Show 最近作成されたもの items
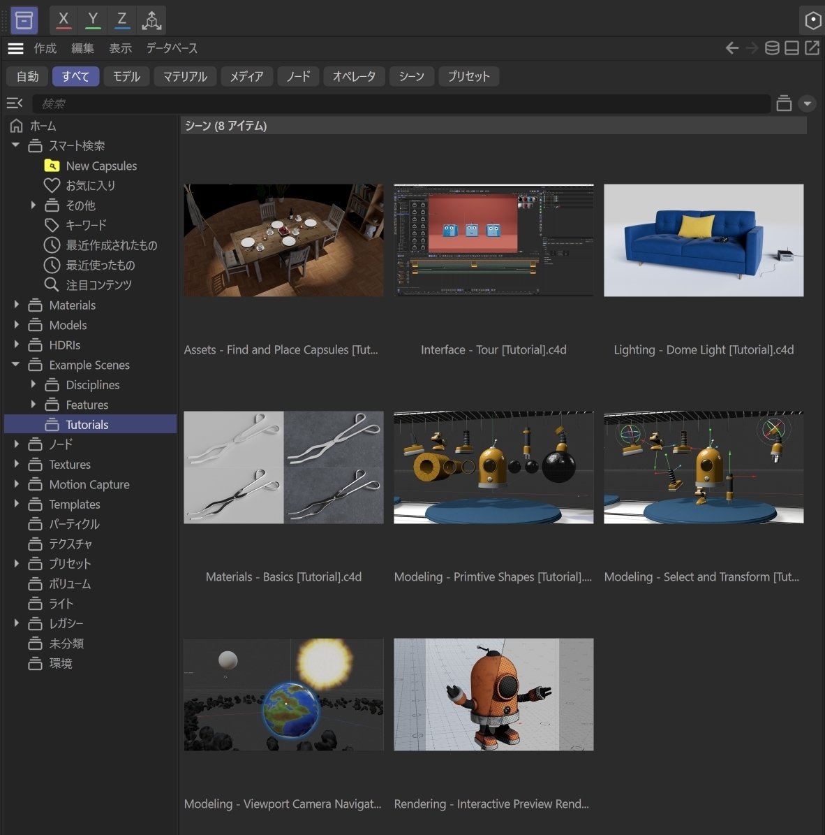Image resolution: width=825 pixels, height=835 pixels. click(111, 245)
